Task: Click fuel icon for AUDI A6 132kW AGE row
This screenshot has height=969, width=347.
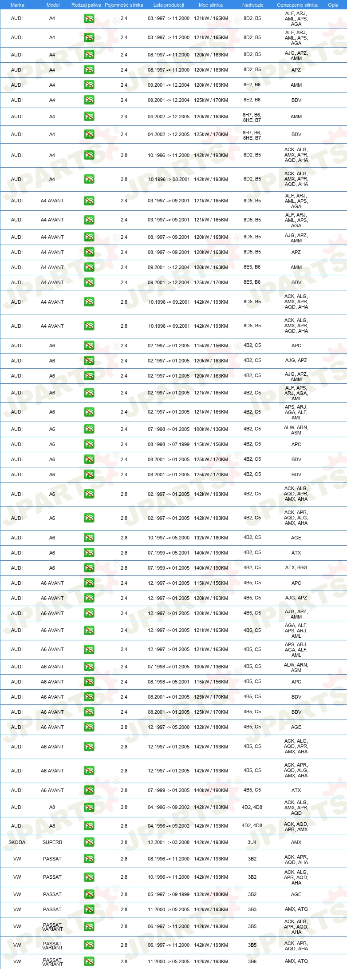Action: click(89, 538)
